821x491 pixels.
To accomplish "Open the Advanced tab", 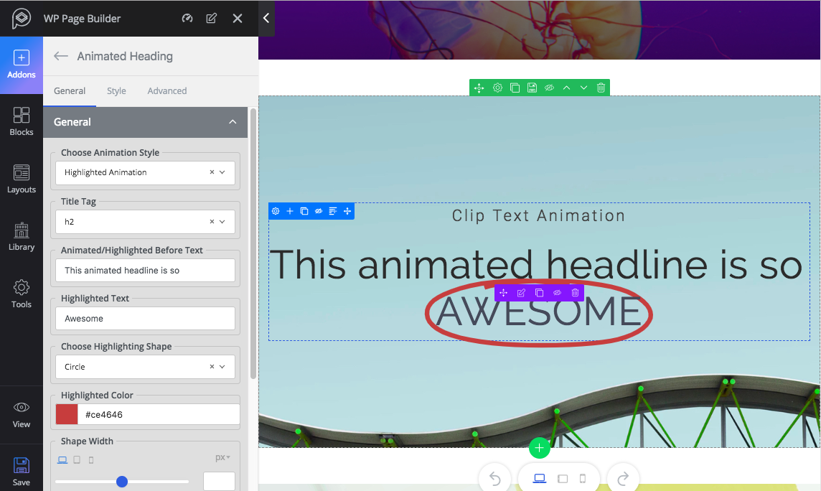I will [166, 90].
